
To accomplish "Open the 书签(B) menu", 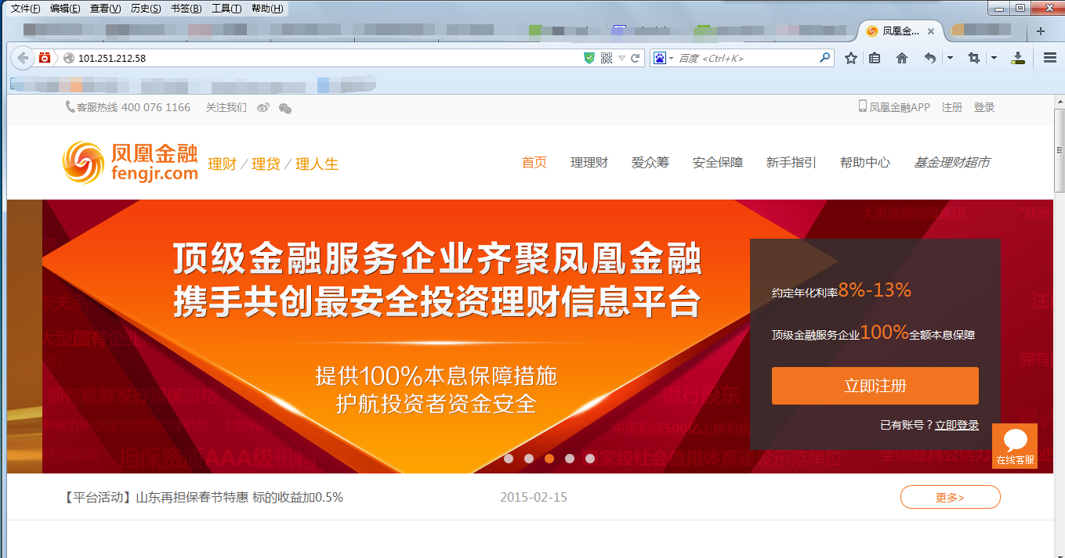I will coord(186,9).
